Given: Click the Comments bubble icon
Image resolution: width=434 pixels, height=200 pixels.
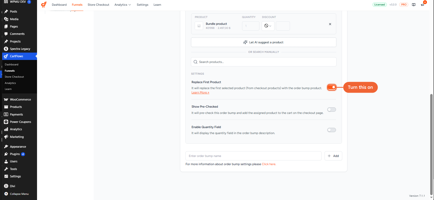Looking at the screenshot, I should (x=6, y=34).
